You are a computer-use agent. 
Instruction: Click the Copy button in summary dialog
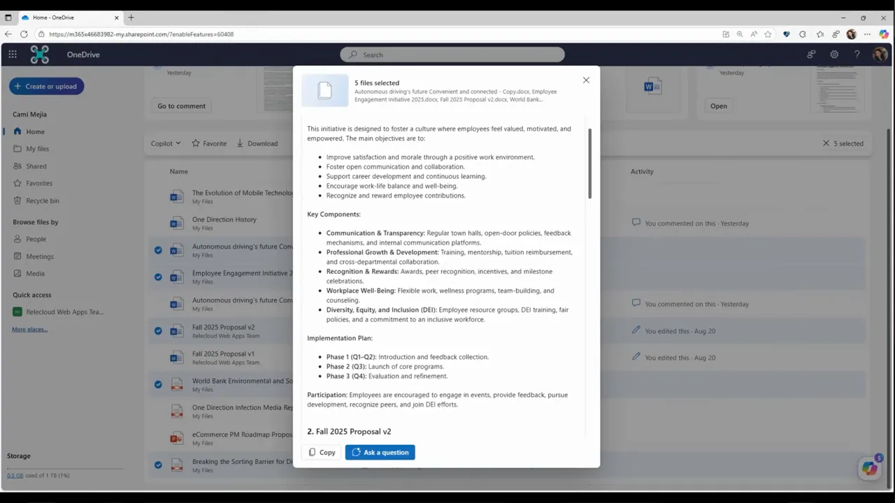[x=322, y=453]
